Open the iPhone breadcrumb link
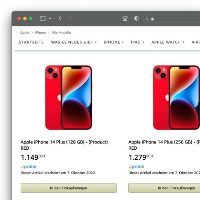Screen dimensions: 200x200 coord(40,33)
